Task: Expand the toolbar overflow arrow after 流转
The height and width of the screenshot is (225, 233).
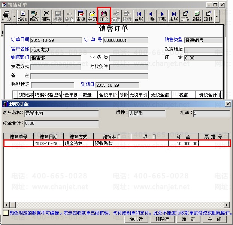Action: [x=217, y=16]
